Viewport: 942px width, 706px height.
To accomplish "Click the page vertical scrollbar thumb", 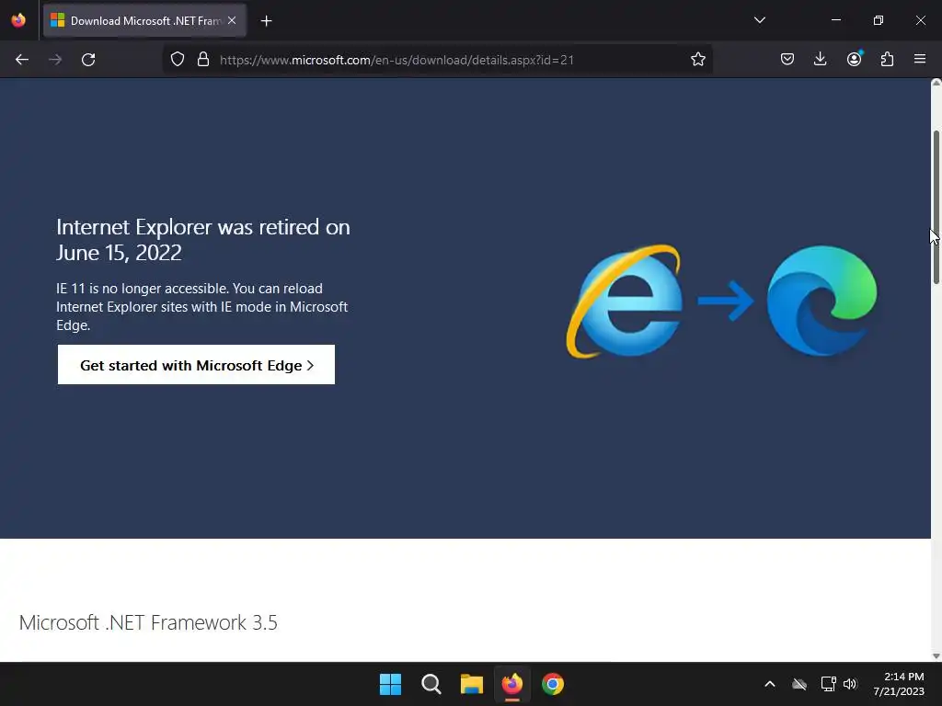I will pos(936,207).
